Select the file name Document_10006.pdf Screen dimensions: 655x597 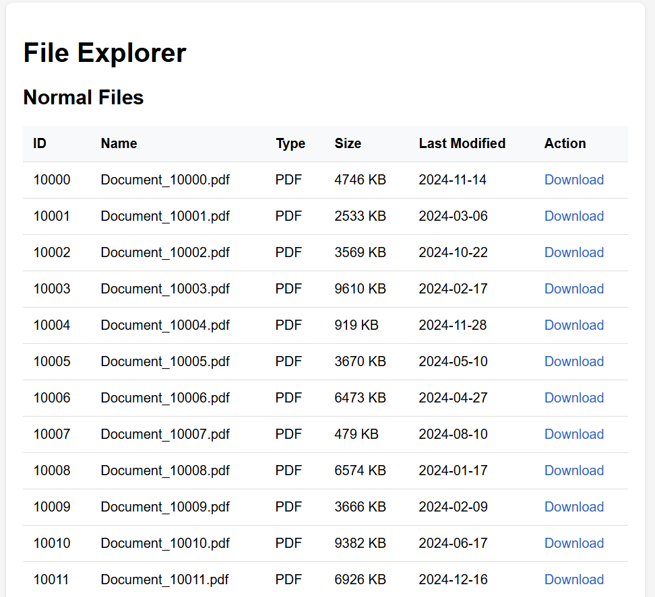coord(165,398)
